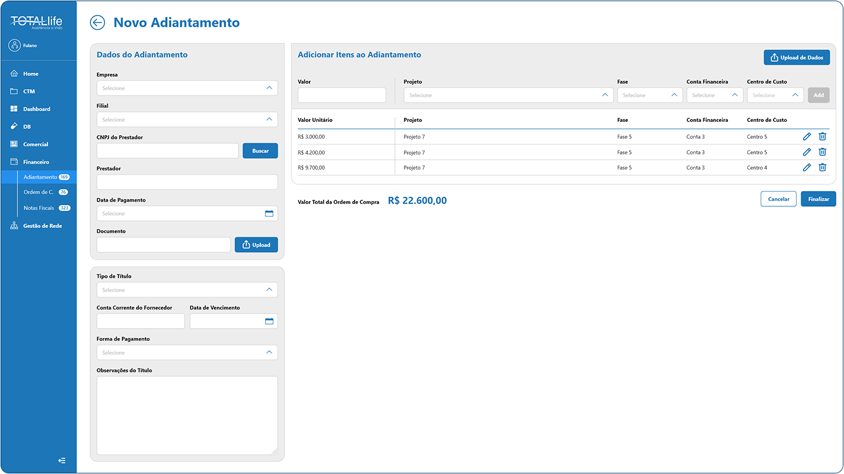The width and height of the screenshot is (844, 474).
Task: Expand the Empresa dropdown
Action: (187, 88)
